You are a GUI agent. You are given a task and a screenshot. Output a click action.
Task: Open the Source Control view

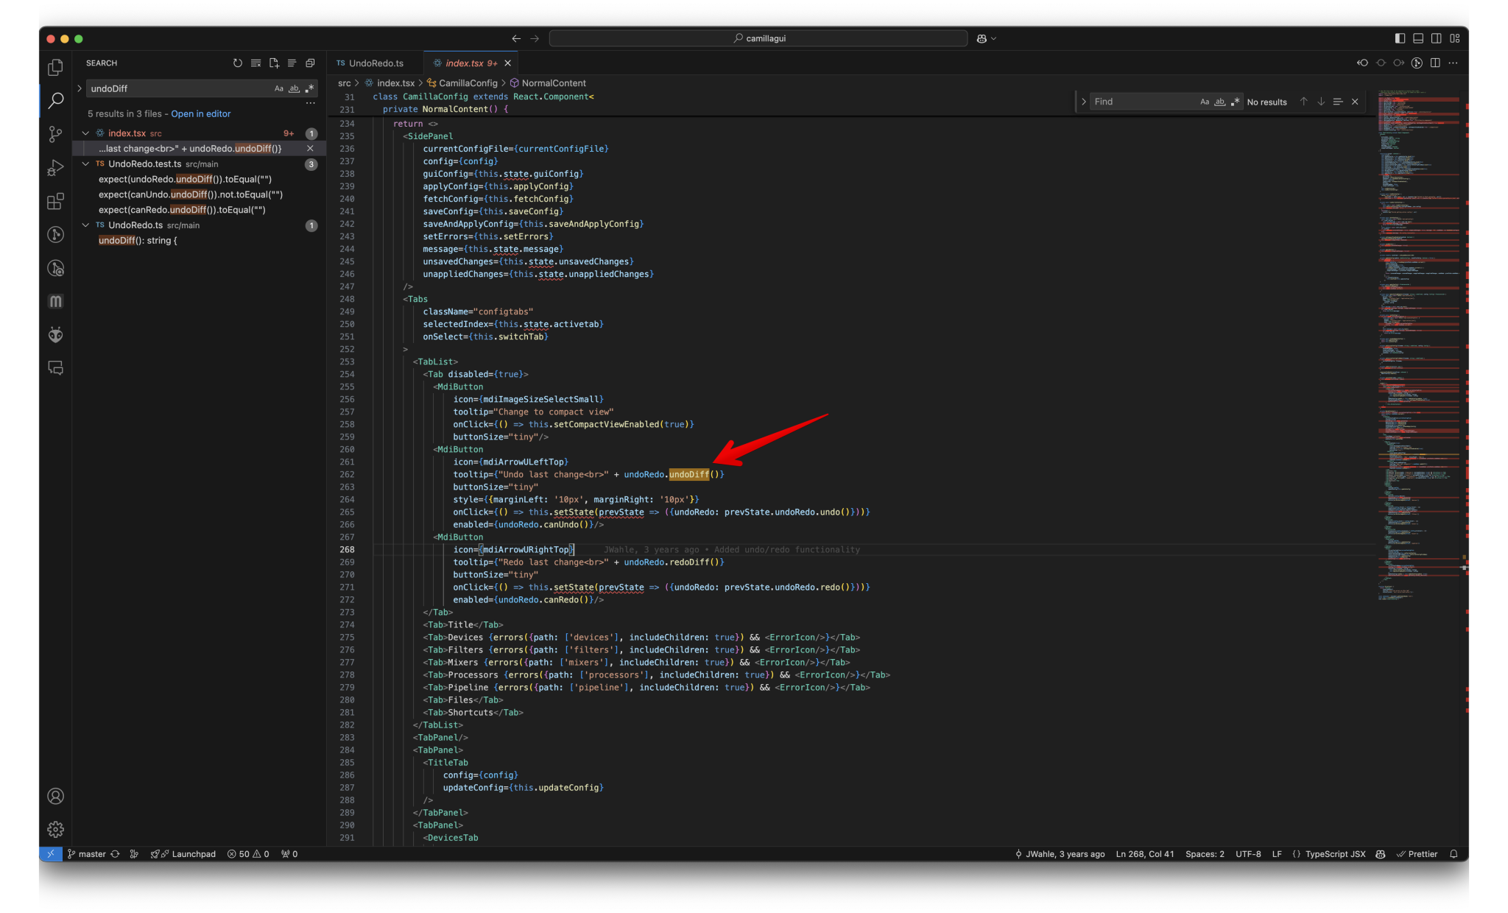pos(55,134)
